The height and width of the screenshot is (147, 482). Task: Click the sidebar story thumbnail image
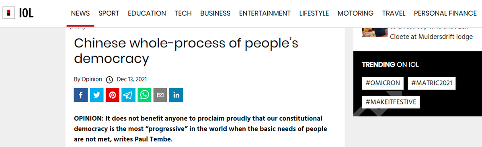pyautogui.click(x=375, y=32)
